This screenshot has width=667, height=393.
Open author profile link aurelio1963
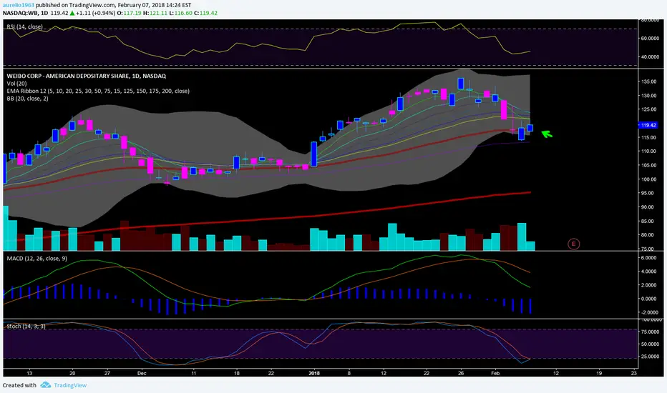pos(19,5)
